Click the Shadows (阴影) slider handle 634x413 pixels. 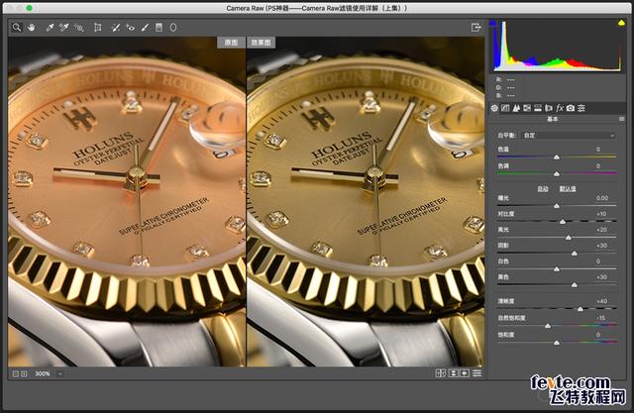click(575, 254)
